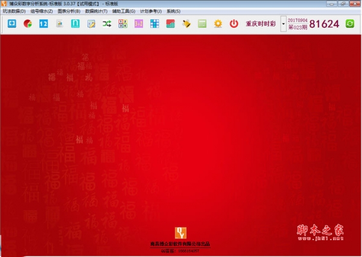Click the 南昌博众彩软件有限公司出品 text

(x=180, y=244)
